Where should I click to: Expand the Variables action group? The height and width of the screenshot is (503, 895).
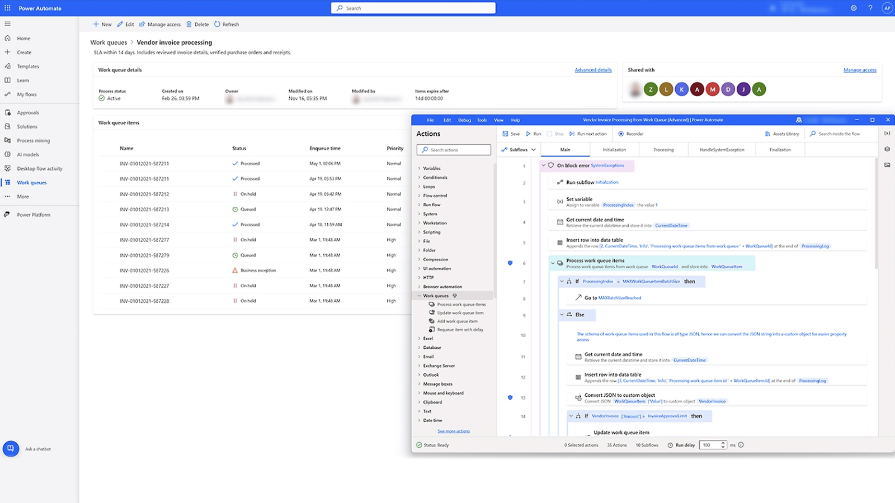click(420, 168)
